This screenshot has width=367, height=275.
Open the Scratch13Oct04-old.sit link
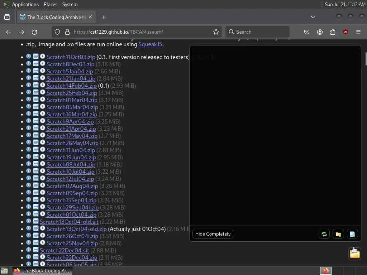tap(69, 222)
